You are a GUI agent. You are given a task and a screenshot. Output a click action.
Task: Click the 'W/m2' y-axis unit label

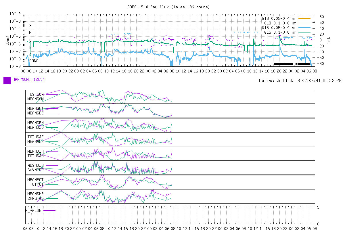(x=7, y=41)
